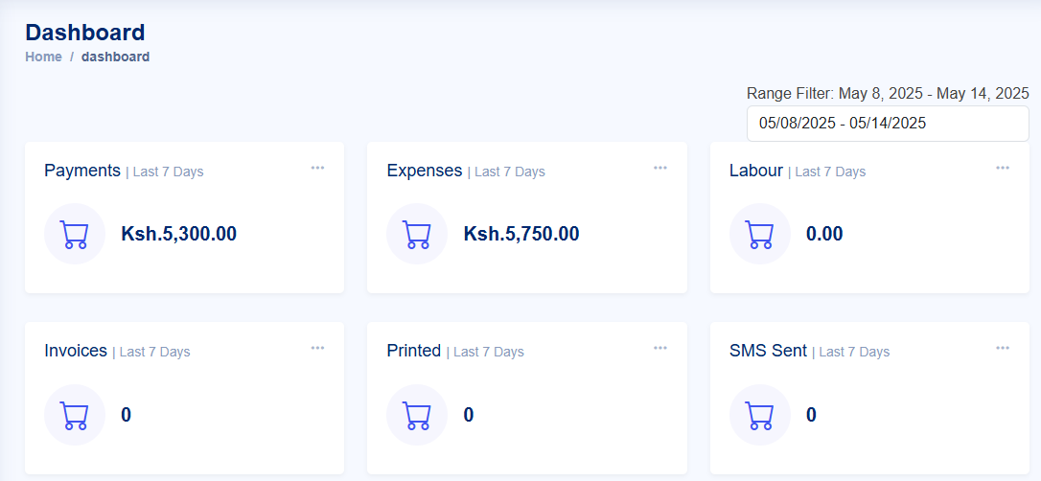Click the SMS Sent card cart icon
The height and width of the screenshot is (481, 1041).
pyautogui.click(x=759, y=415)
